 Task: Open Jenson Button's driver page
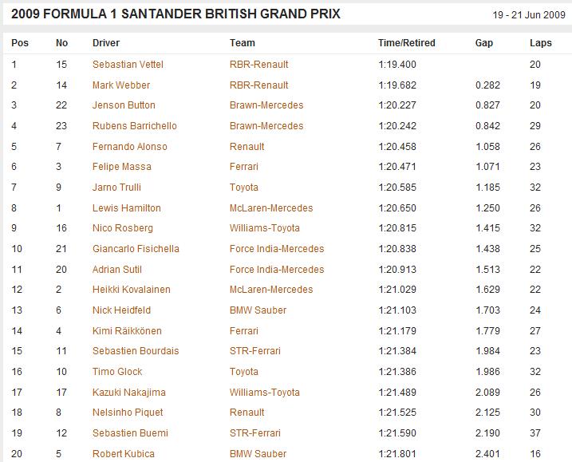(x=124, y=105)
